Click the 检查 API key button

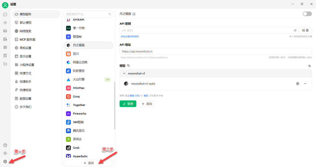[x=305, y=31]
